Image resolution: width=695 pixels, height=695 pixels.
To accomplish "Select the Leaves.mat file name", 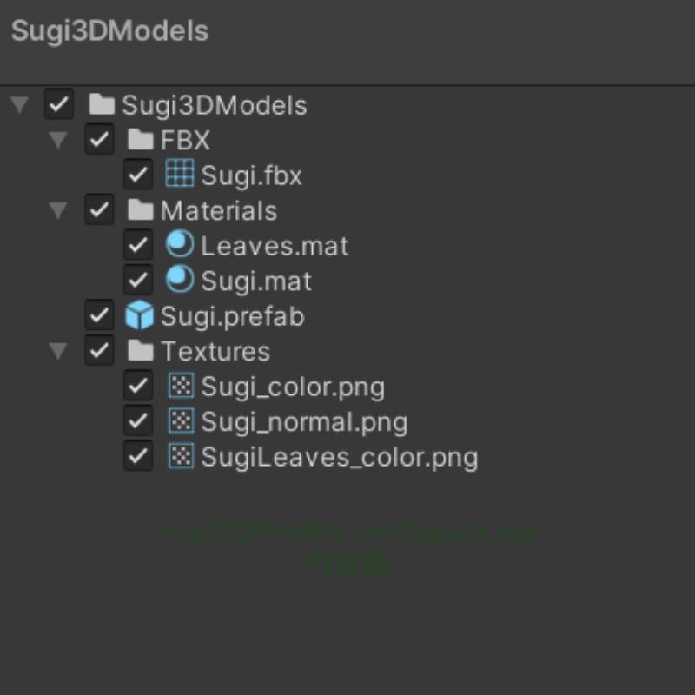I will (275, 246).
